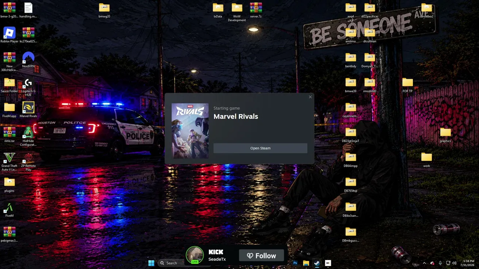The height and width of the screenshot is (269, 479).
Task: Select the Grand Theft Auto V shortcut
Action: pos(9,162)
